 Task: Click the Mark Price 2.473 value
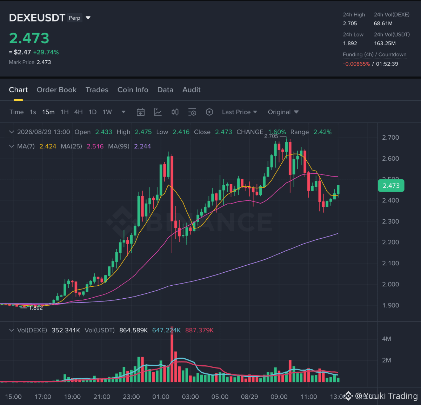44,62
